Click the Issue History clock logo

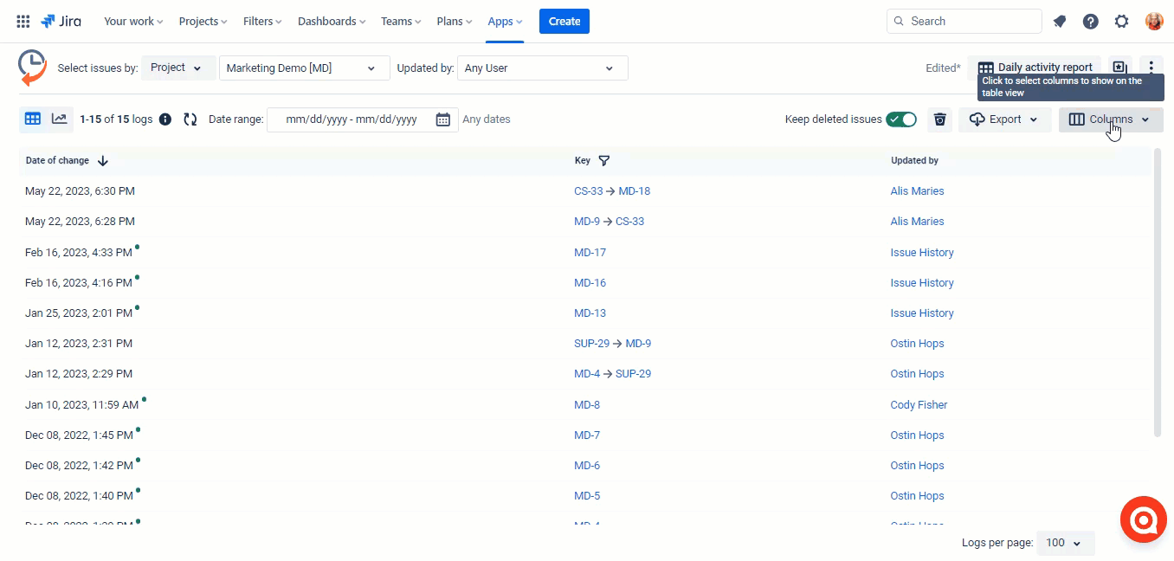(x=32, y=68)
